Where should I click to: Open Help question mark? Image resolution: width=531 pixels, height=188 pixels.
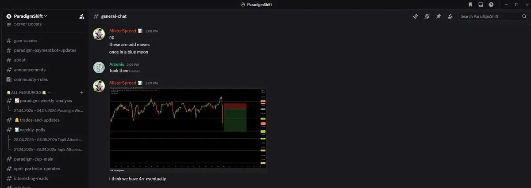pos(491,4)
